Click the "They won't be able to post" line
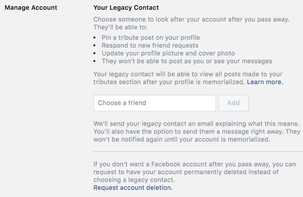The height and width of the screenshot is (197, 303). click(187, 61)
